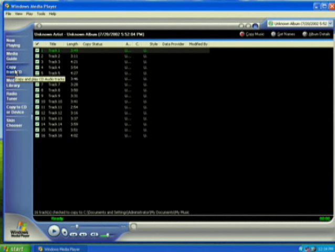Screen dimensions: 335x252
Task: Mute the sound with the speaker button
Action: coord(94,235)
